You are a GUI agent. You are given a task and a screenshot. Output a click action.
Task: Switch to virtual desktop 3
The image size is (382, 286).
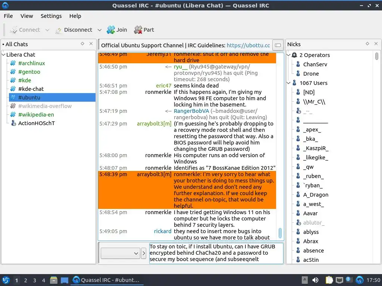pos(34,280)
